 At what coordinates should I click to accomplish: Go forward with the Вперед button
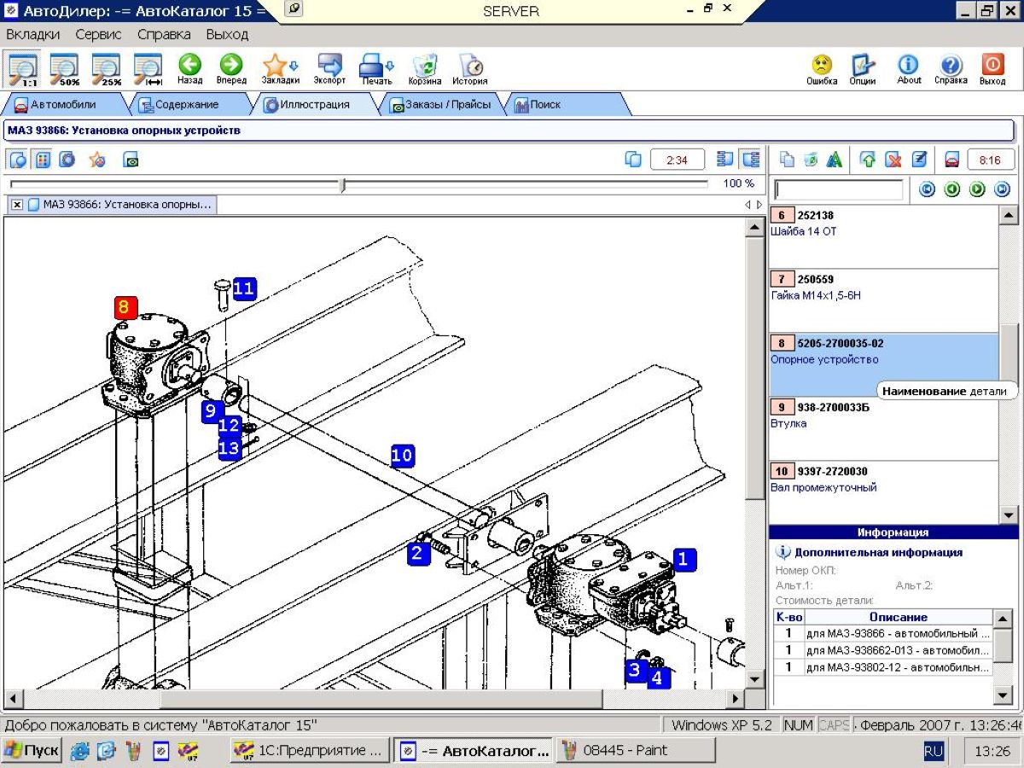231,68
